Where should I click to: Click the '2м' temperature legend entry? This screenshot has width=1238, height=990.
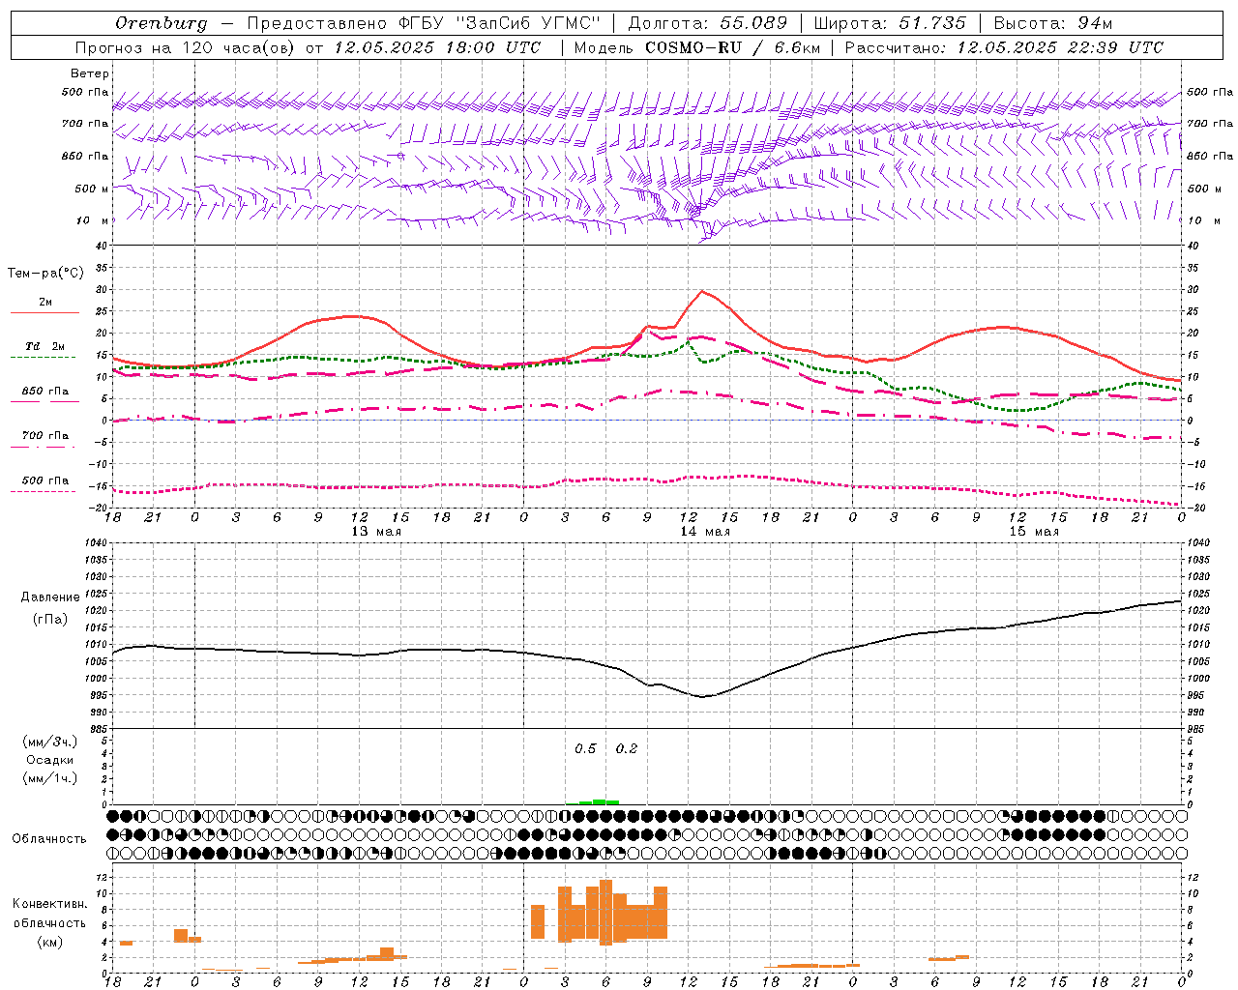(x=45, y=302)
